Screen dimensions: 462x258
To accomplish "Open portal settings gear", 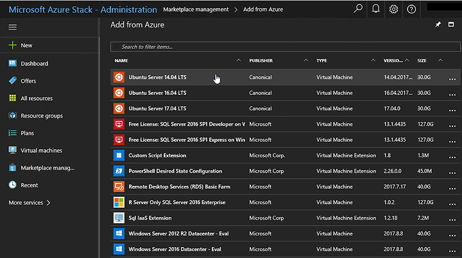I will coord(393,9).
